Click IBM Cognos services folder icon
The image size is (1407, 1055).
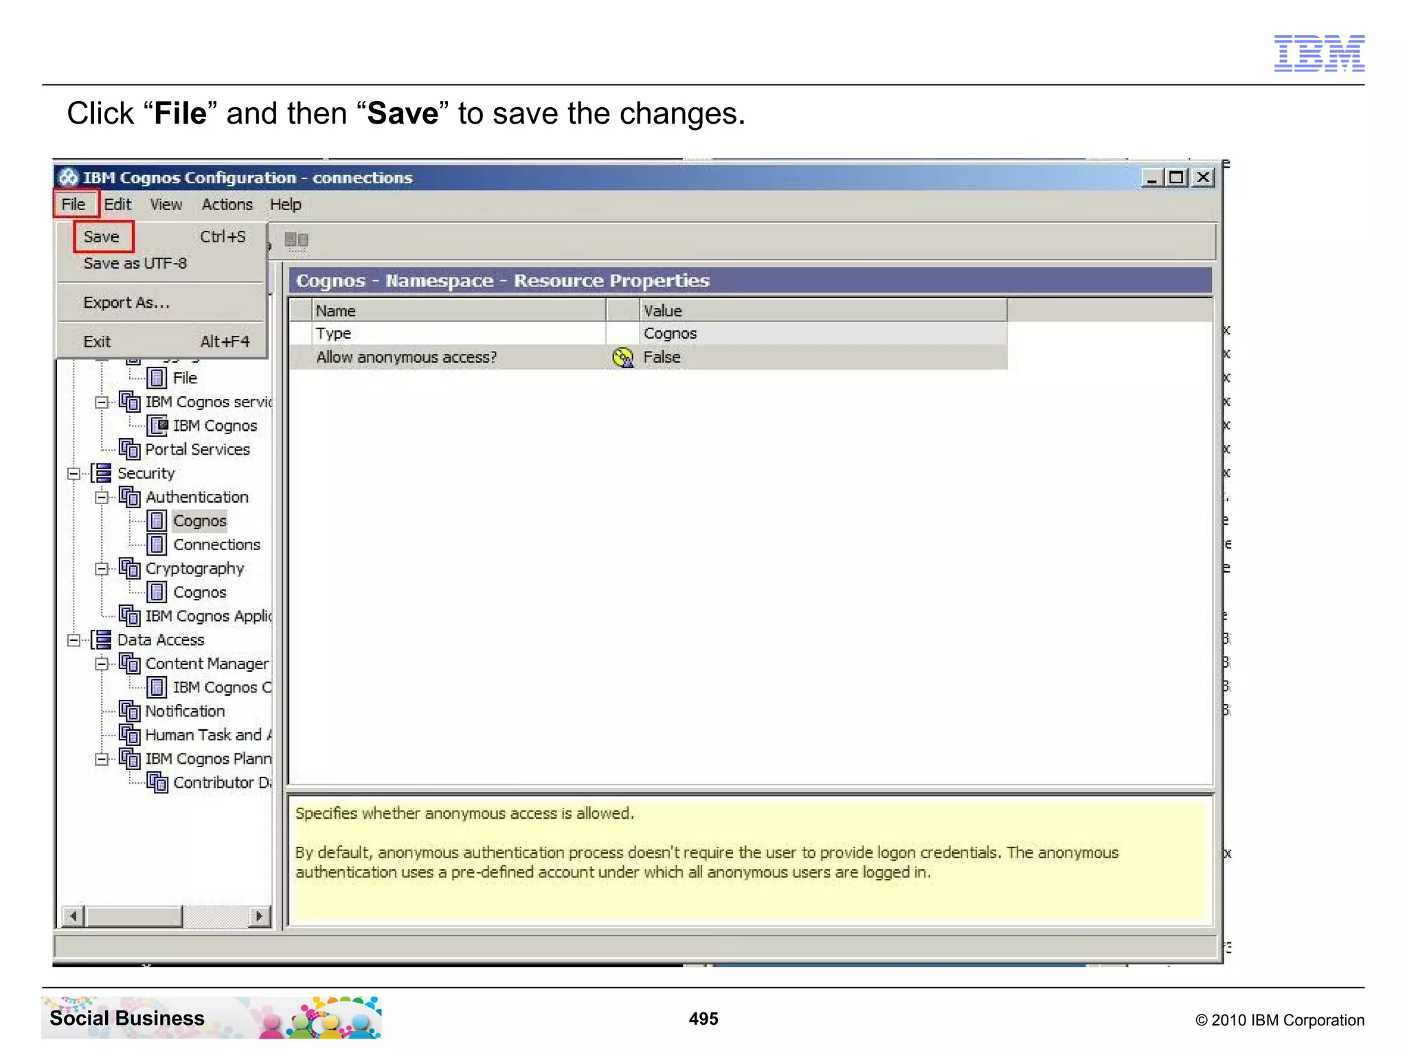[x=129, y=401]
